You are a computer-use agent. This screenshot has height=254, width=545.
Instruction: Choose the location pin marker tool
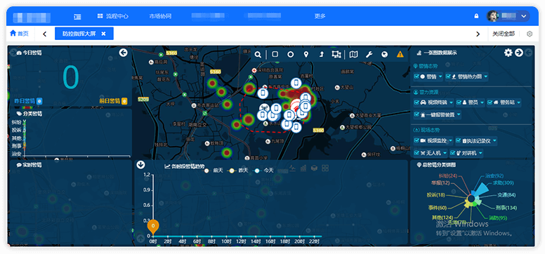click(x=306, y=54)
